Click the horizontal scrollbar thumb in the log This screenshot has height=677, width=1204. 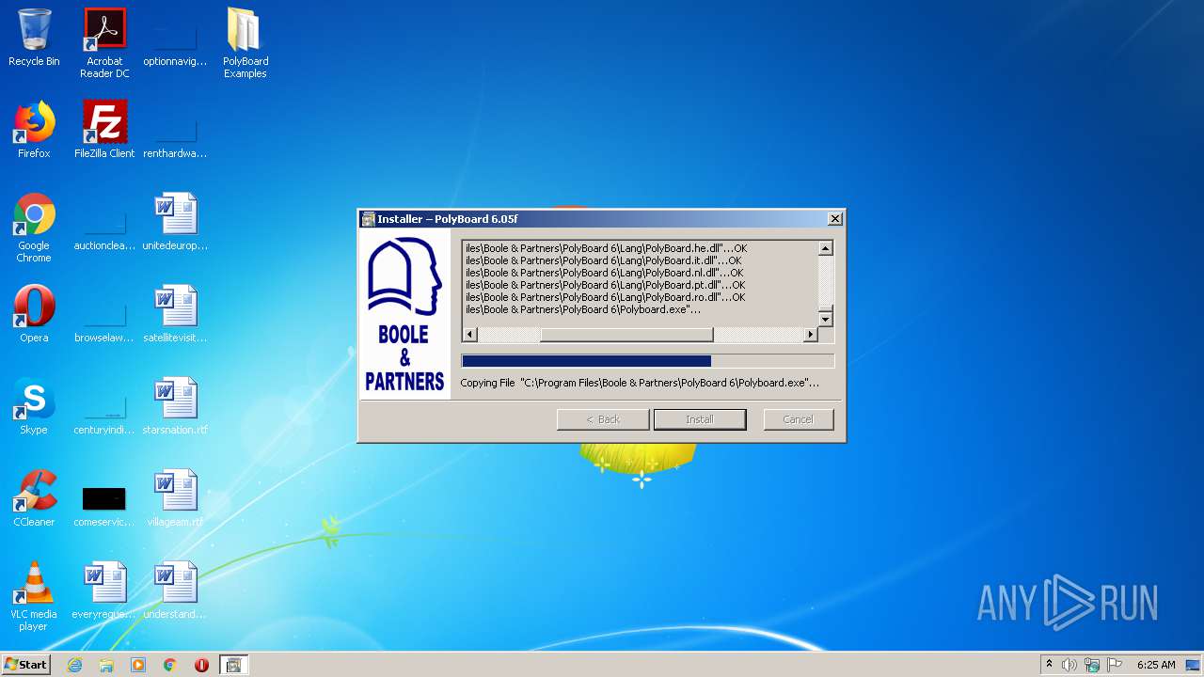tap(626, 335)
